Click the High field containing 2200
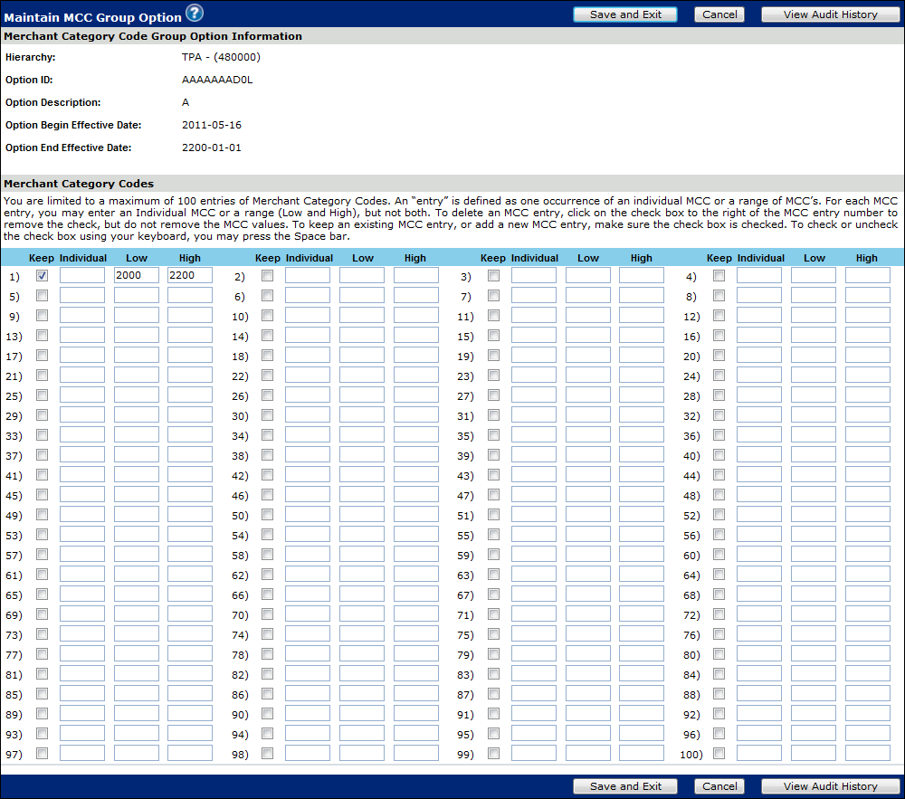The height and width of the screenshot is (799, 905). click(189, 275)
